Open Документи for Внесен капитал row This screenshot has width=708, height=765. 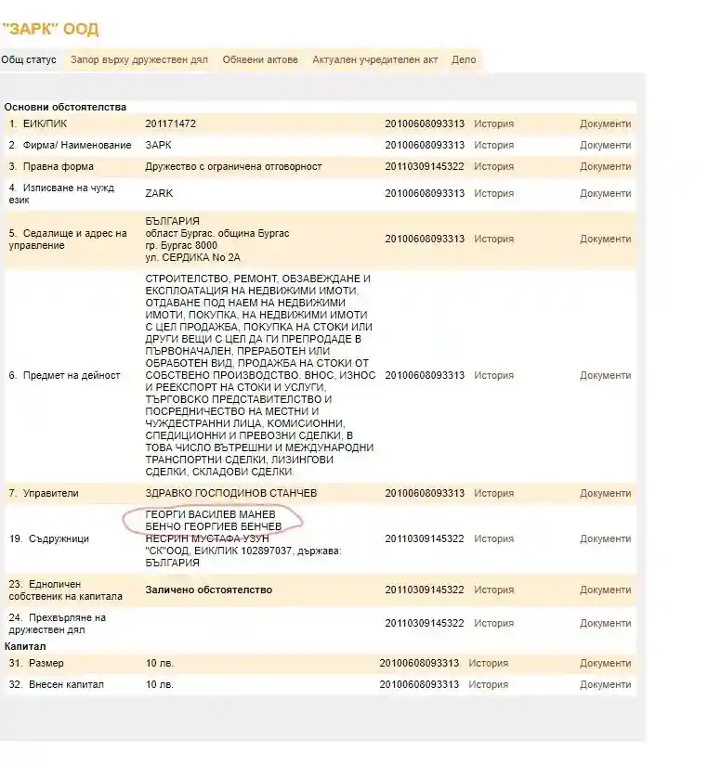[x=605, y=684]
